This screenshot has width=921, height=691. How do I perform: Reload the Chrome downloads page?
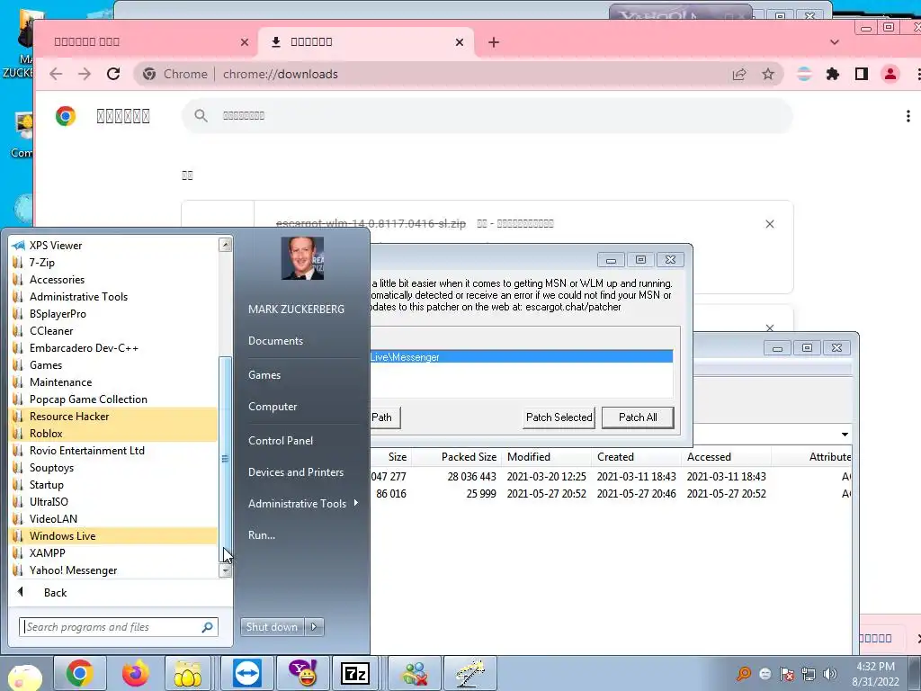click(x=113, y=74)
